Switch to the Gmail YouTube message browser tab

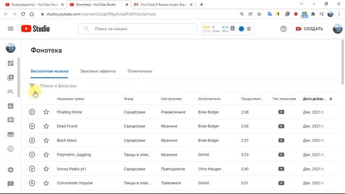(163, 4)
